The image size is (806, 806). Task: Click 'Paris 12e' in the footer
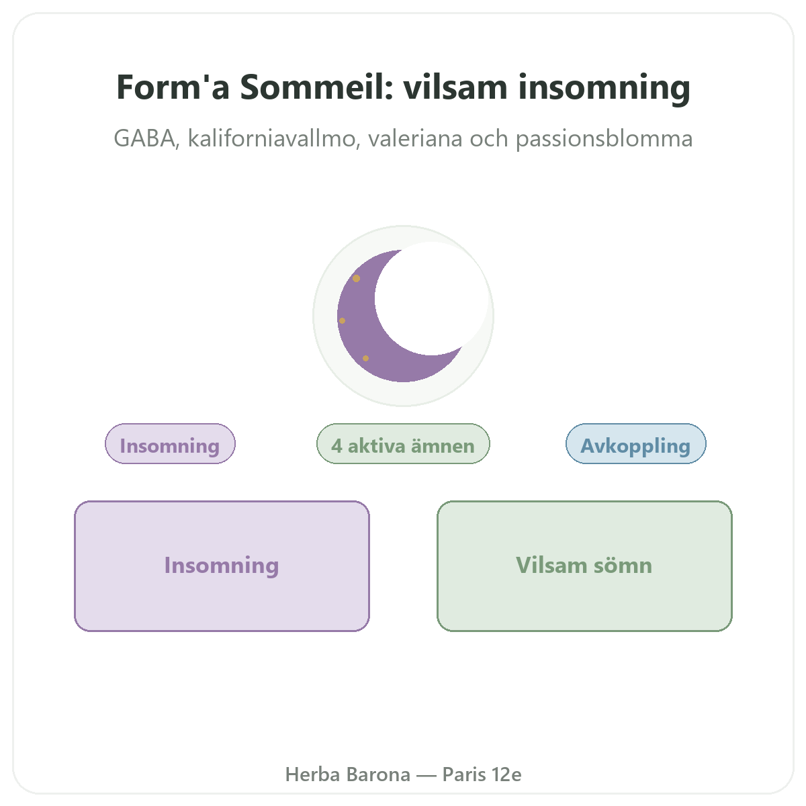coord(482,774)
